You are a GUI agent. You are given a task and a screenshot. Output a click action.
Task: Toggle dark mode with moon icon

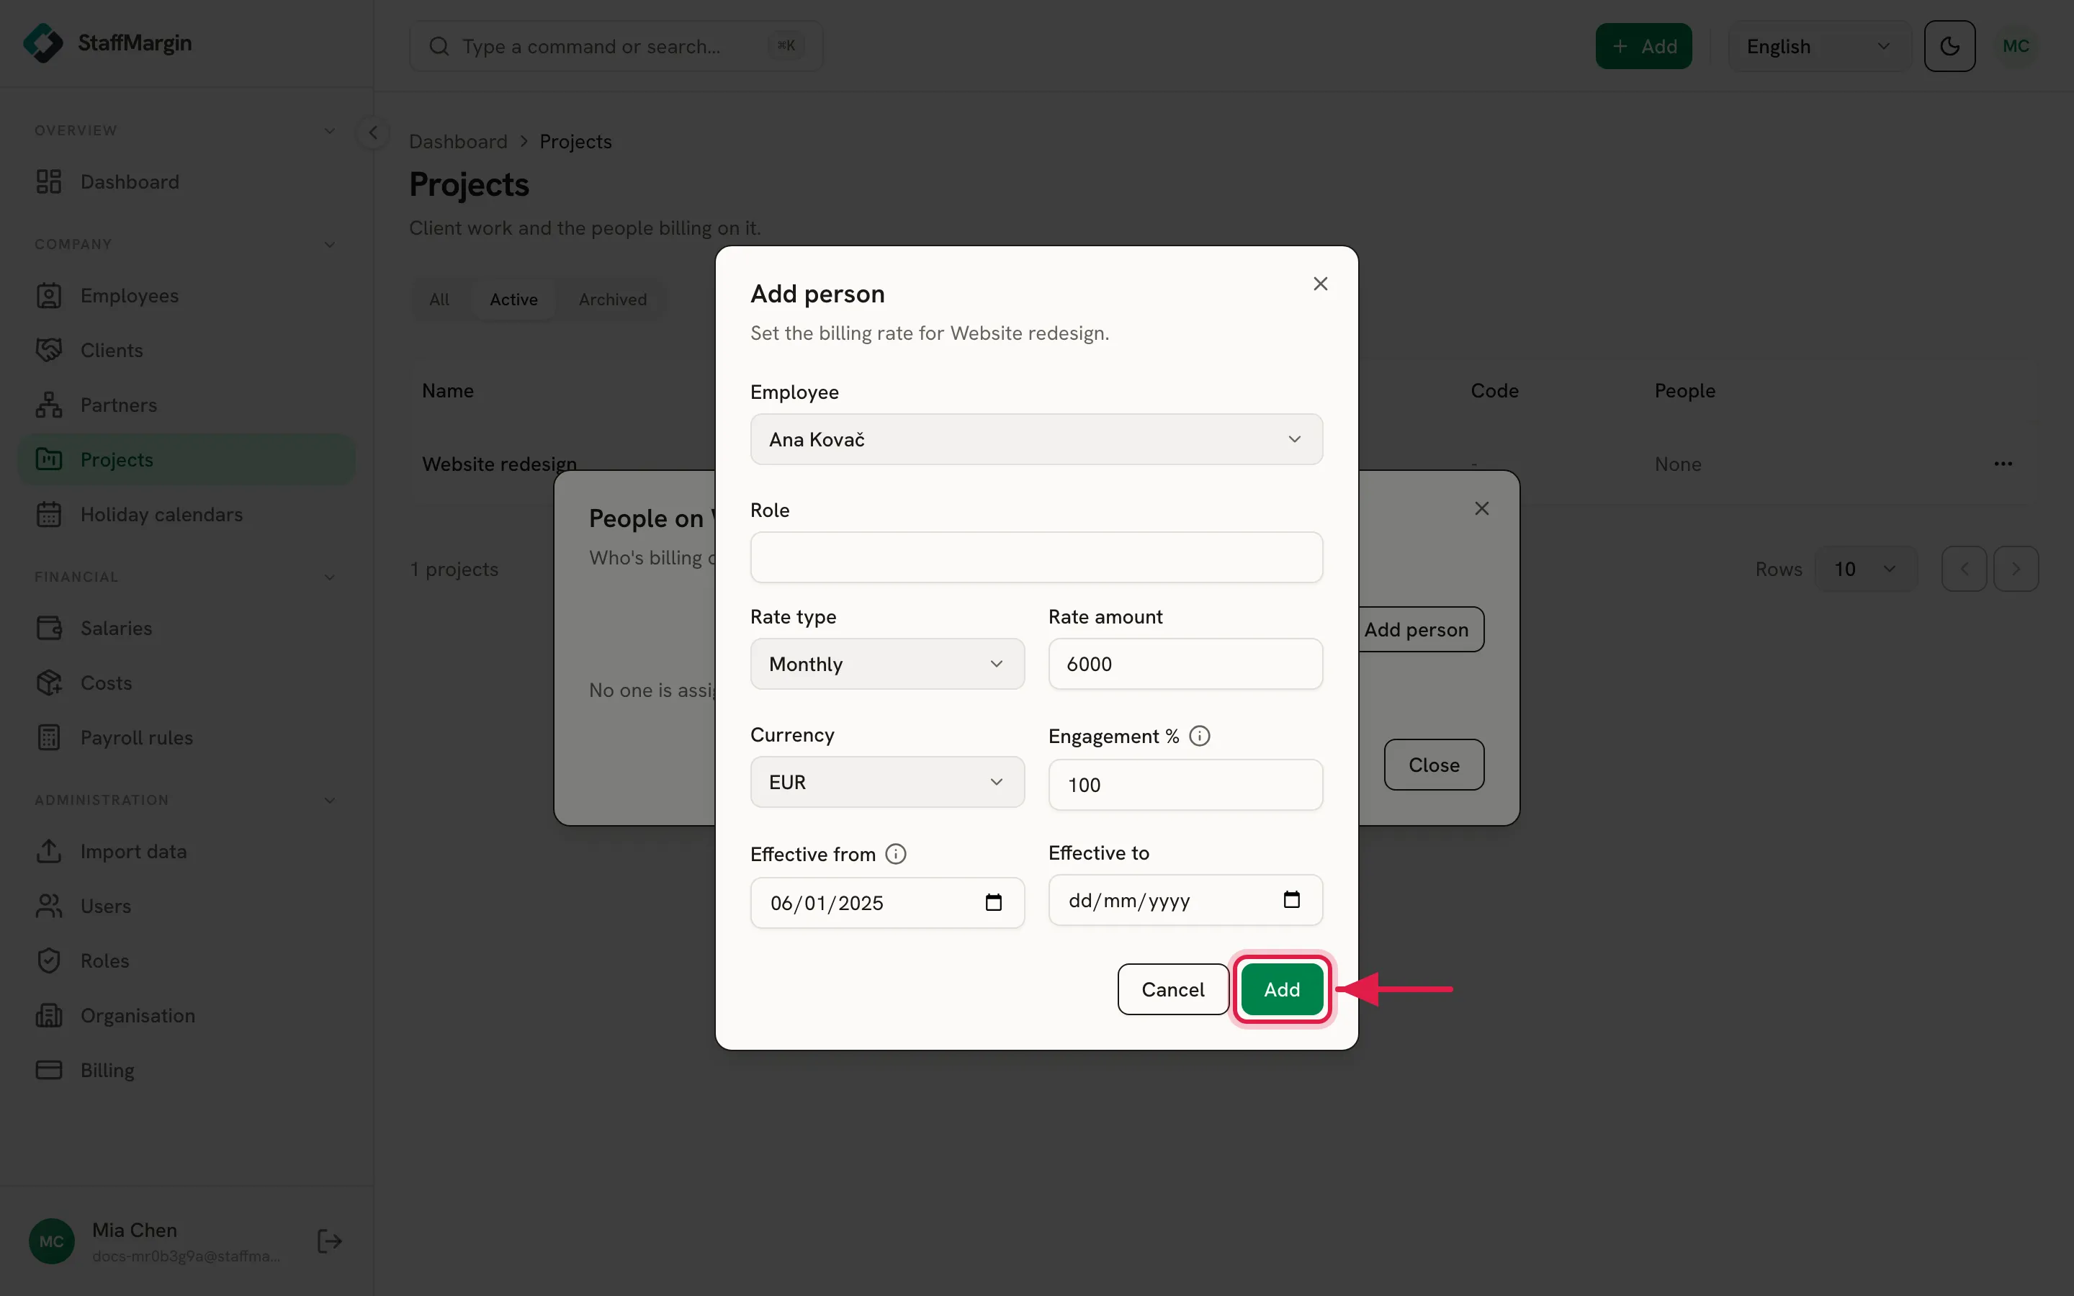[1949, 46]
